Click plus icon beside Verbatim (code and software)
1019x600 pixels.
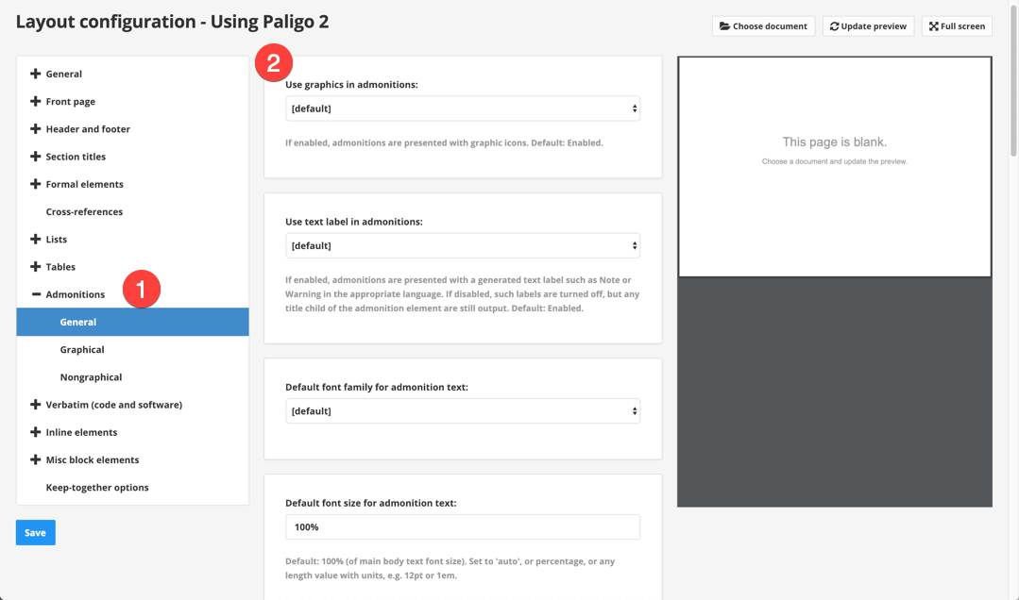click(x=35, y=405)
